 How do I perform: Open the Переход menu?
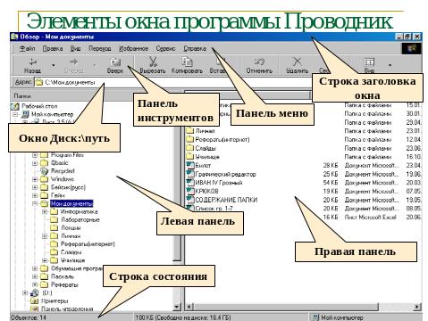pos(100,48)
